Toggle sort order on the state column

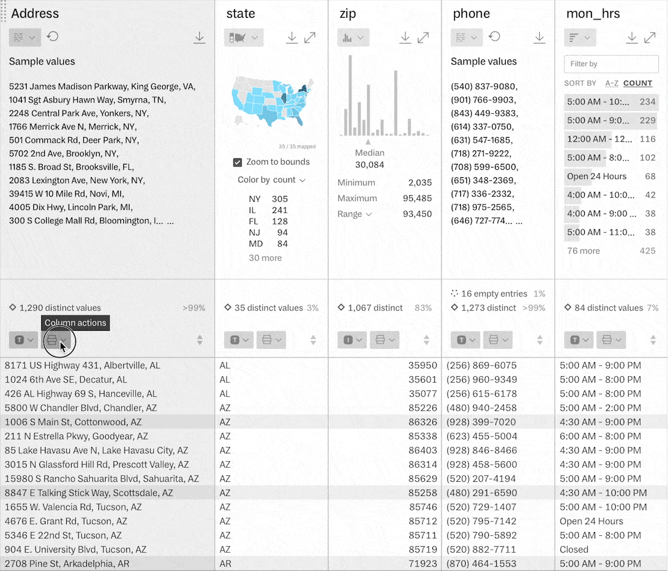coord(313,340)
